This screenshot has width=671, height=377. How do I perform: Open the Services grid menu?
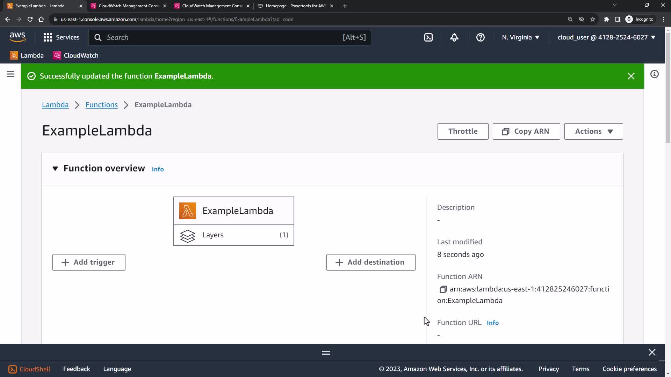pos(62,37)
